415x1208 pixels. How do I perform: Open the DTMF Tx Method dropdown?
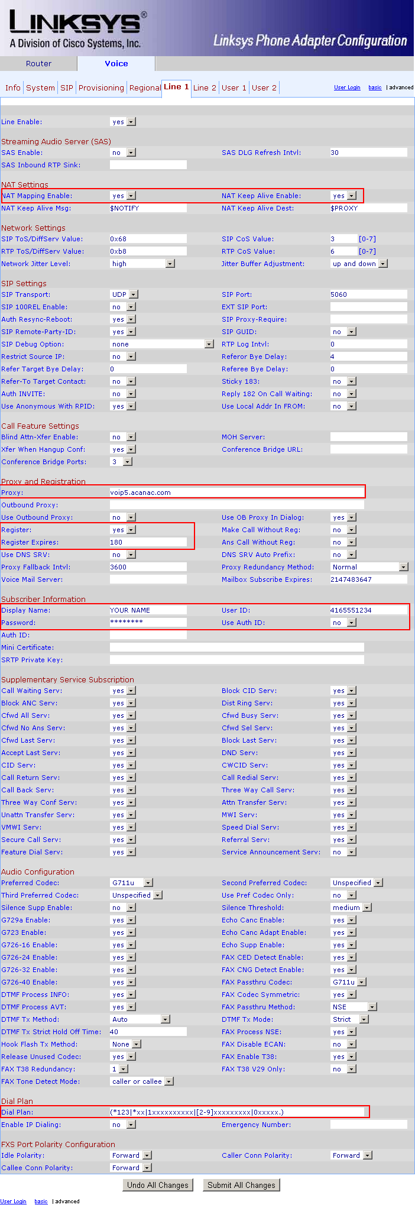point(140,1019)
